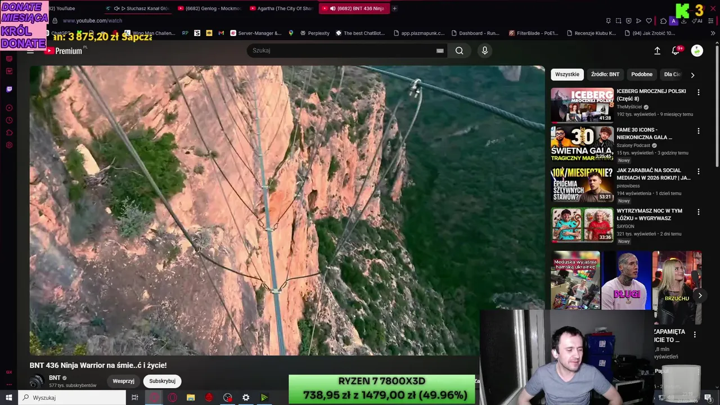Click the TheMyśliciel channel name
720x405 pixels.
pyautogui.click(x=629, y=107)
